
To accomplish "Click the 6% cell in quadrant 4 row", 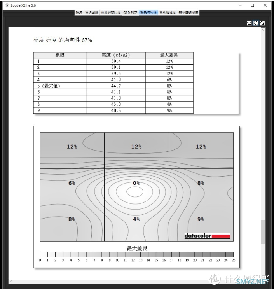I will click(169, 80).
